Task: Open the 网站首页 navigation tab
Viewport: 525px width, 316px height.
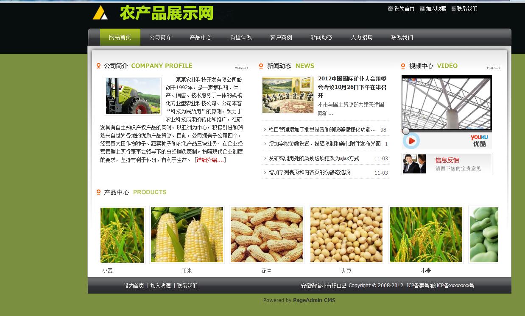Action: tap(120, 37)
